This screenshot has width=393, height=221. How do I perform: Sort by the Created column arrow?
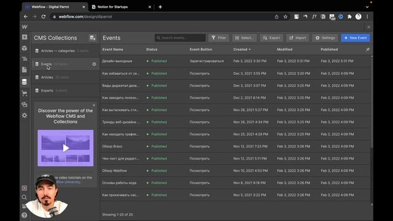(x=249, y=50)
